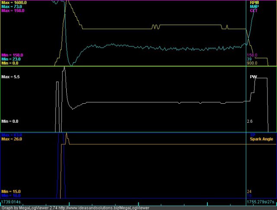Click the 24 Spark Angle cursor readout
277x210 pixels.
pos(249,191)
